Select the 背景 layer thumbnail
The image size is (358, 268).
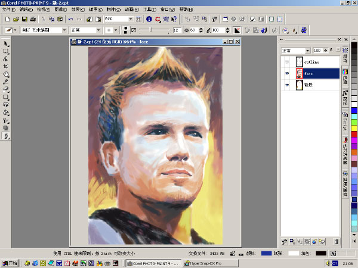click(299, 85)
